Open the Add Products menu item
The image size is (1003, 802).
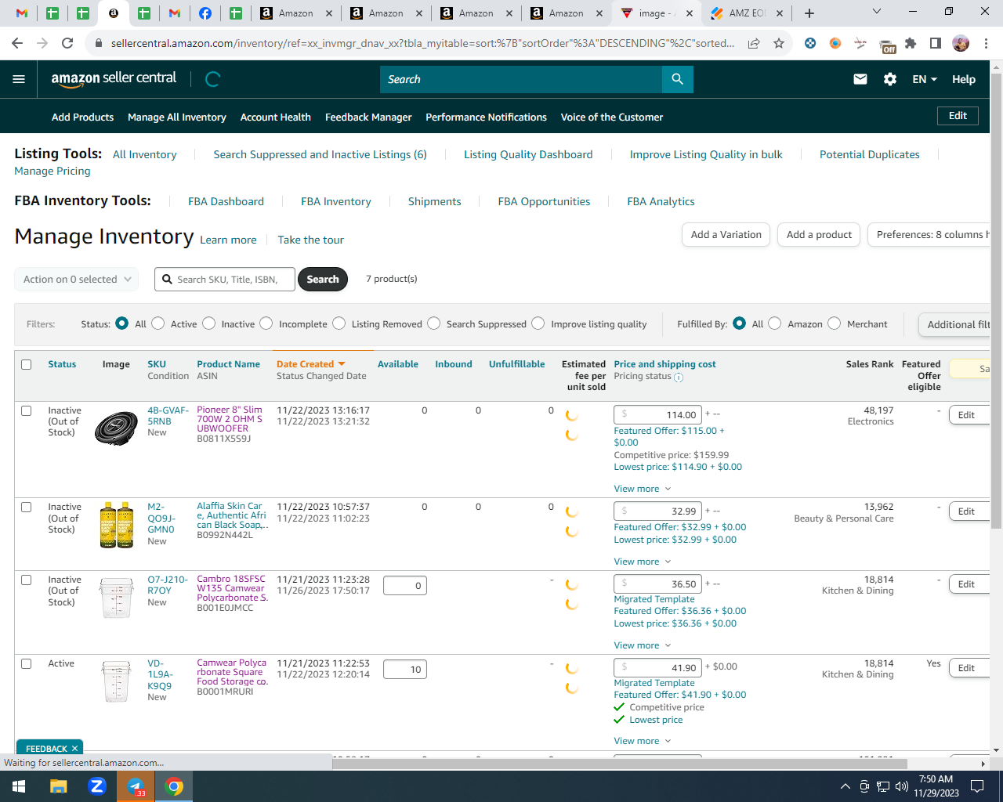pyautogui.click(x=82, y=117)
